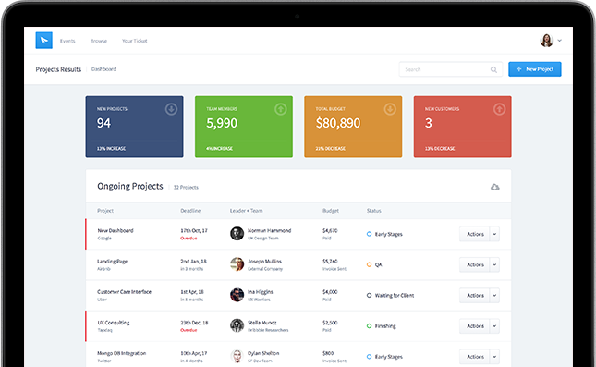This screenshot has width=596, height=367.
Task: Expand the Actions dropdown arrow for New Dashboard
Action: (494, 234)
